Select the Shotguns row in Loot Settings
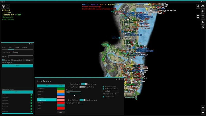The image size is (206, 116). (x=47, y=103)
